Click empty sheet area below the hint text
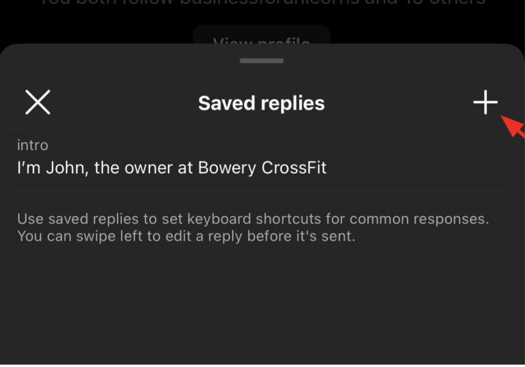This screenshot has width=525, height=367. (261, 302)
